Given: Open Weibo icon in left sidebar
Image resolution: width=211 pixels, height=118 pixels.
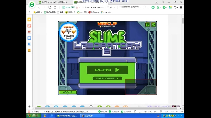Looking at the screenshot, I should click(29, 32).
